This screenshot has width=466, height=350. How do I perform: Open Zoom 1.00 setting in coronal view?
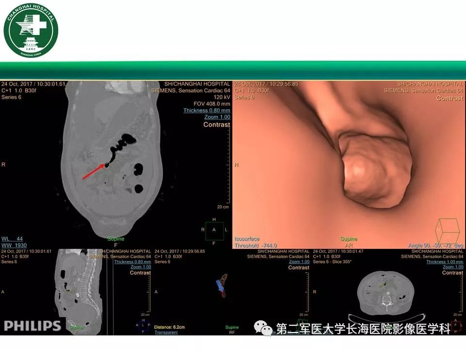[217, 117]
